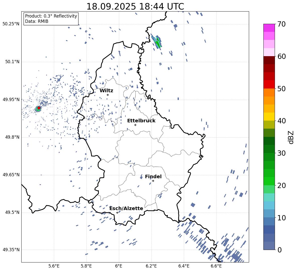Image resolution: width=297 pixels, height=271 pixels.
Task: Click the magenta top colorbar segment
Action: (x=269, y=28)
